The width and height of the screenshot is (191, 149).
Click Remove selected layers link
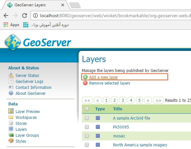(110, 83)
